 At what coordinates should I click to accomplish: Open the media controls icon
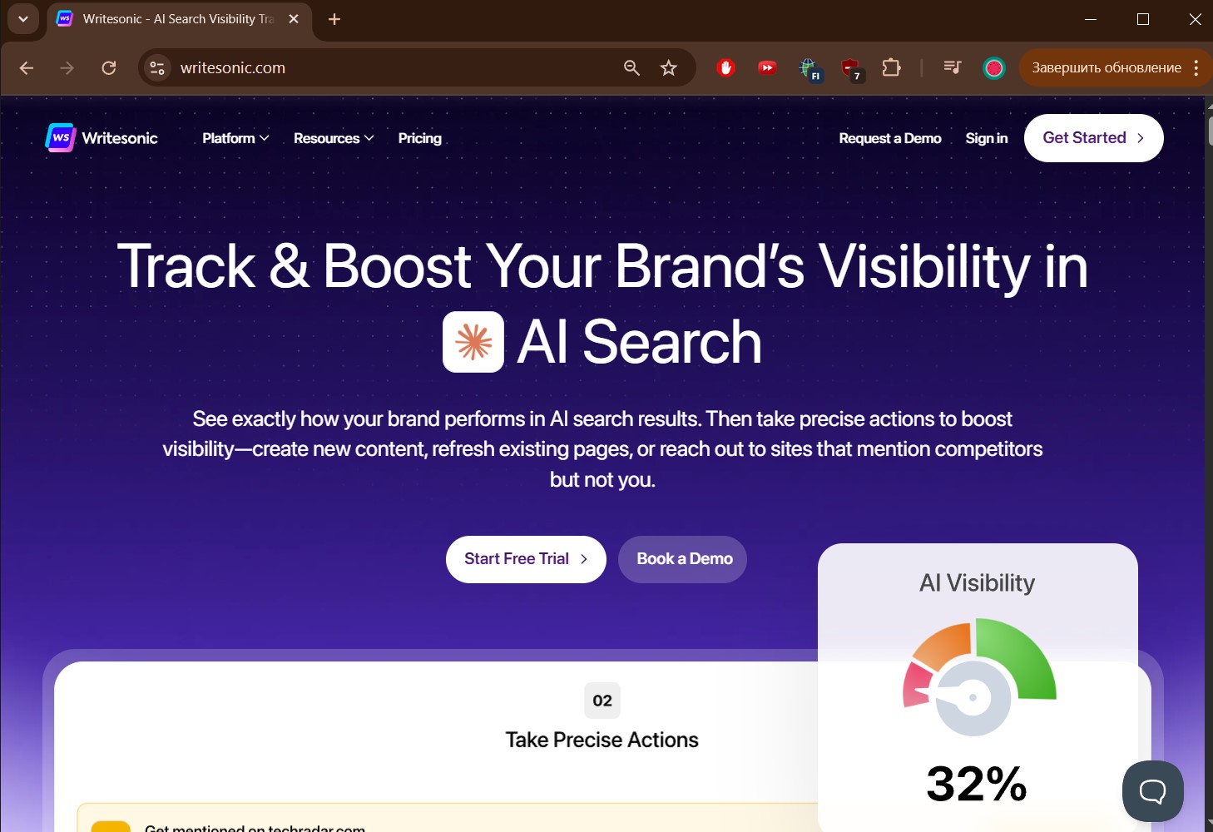click(x=953, y=68)
